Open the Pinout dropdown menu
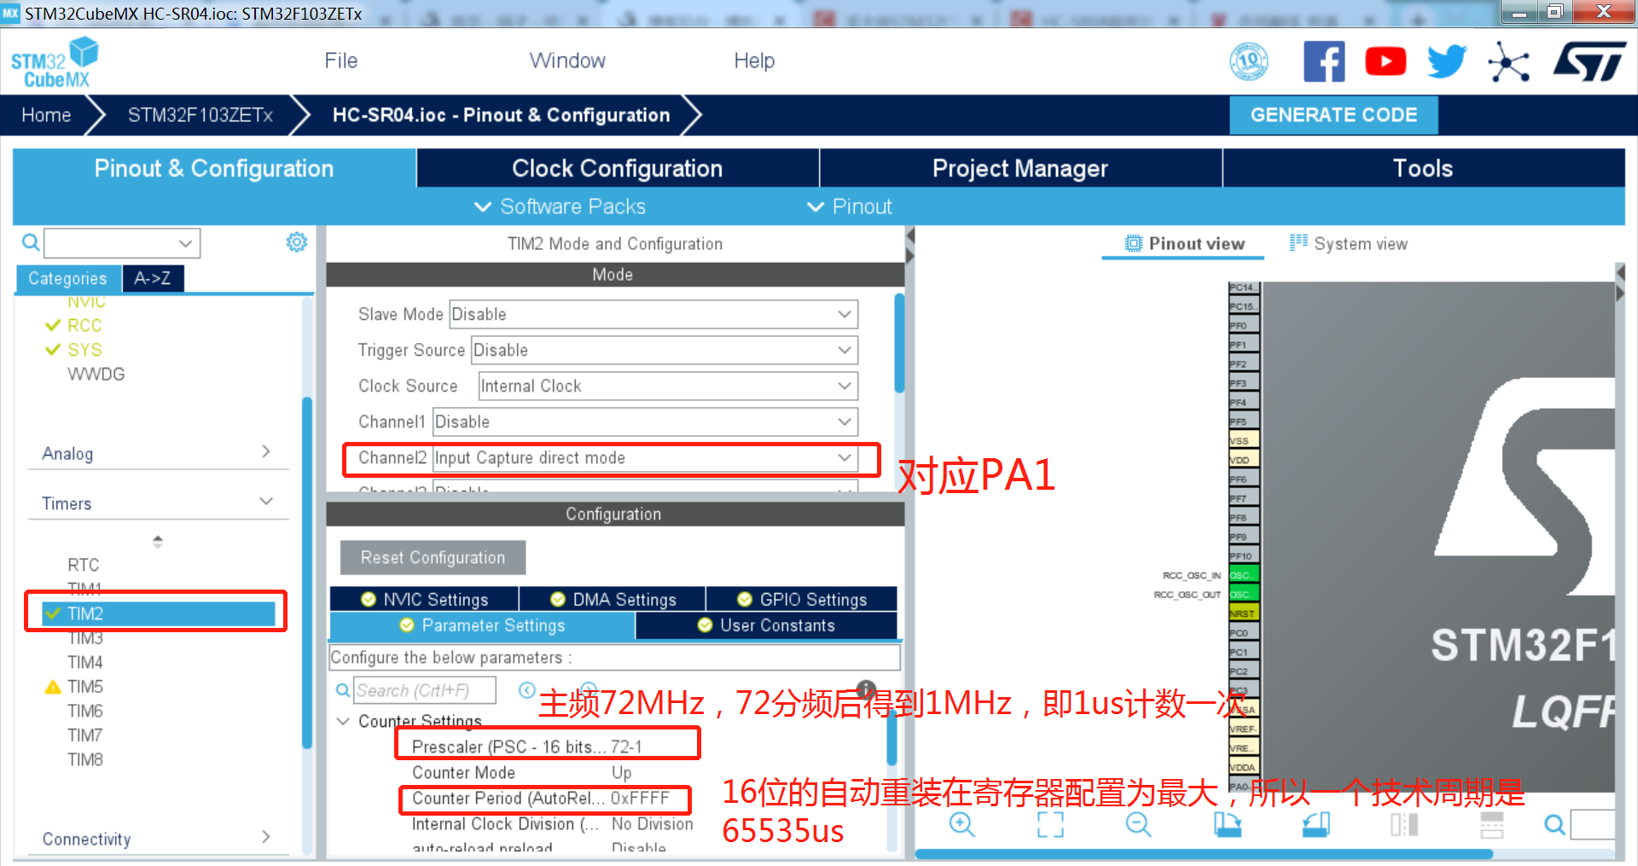This screenshot has width=1638, height=866. (x=850, y=206)
